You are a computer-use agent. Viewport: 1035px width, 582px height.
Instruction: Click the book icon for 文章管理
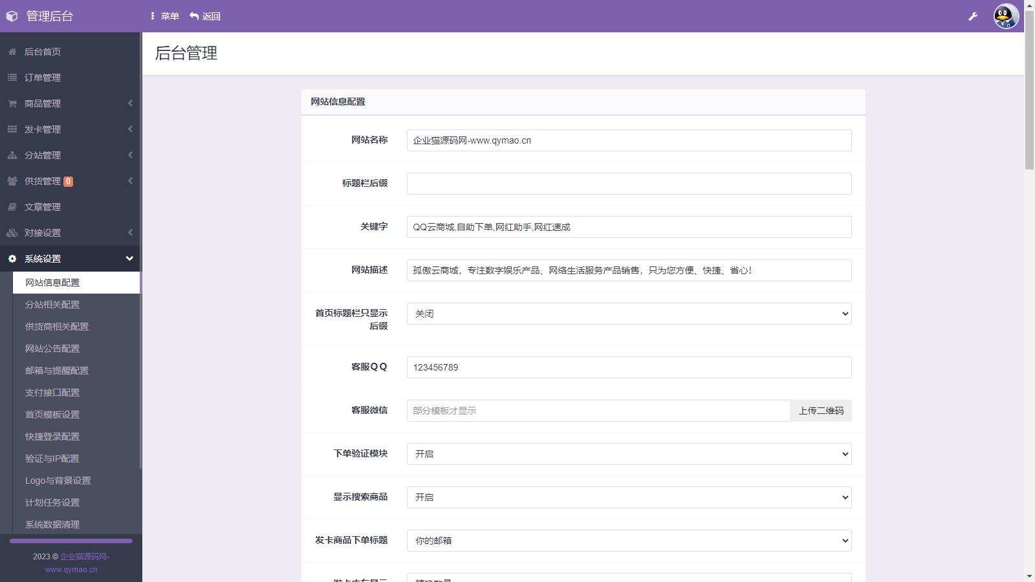pyautogui.click(x=12, y=207)
